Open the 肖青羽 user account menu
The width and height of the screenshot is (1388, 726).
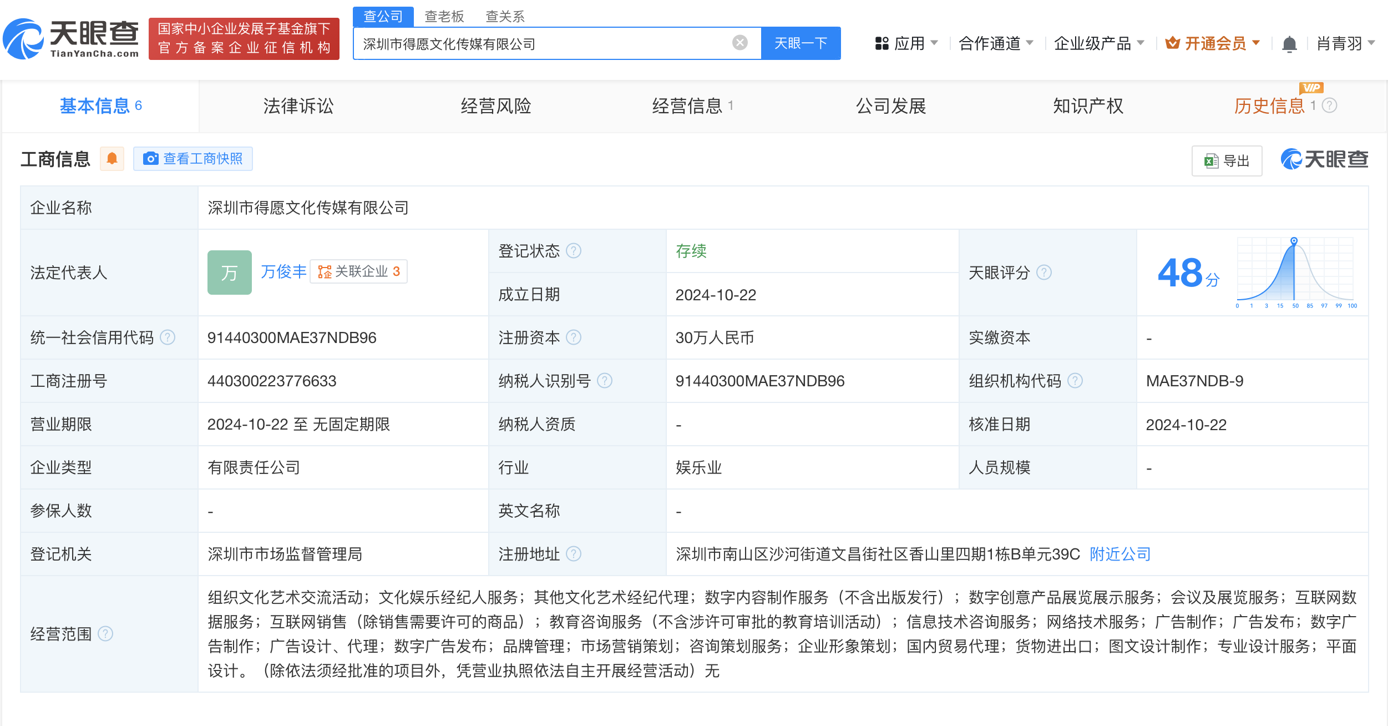click(x=1346, y=43)
